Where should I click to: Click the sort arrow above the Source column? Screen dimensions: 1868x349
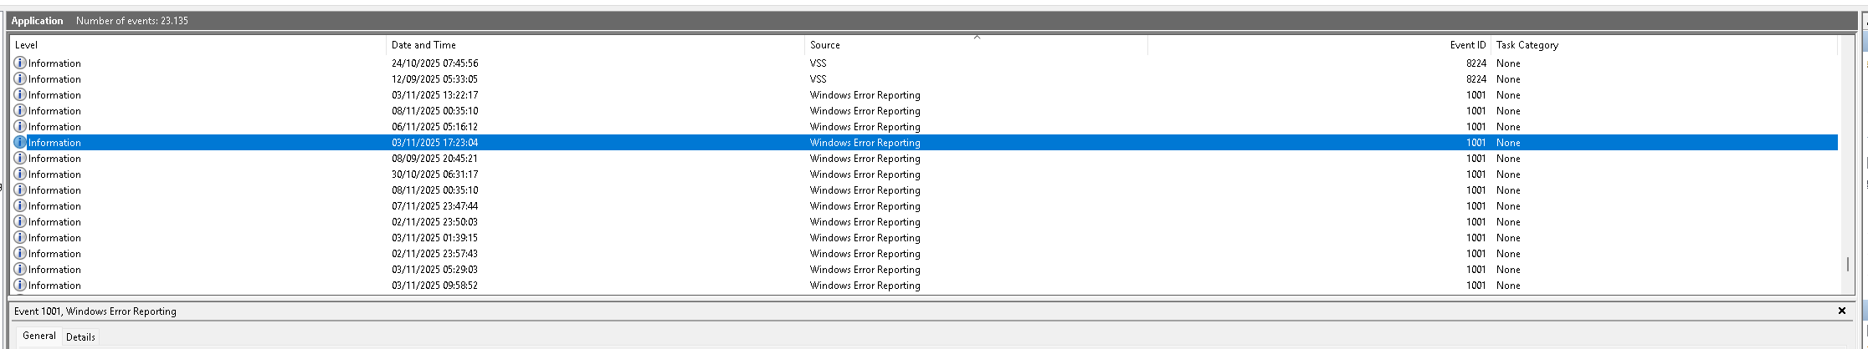coord(977,38)
